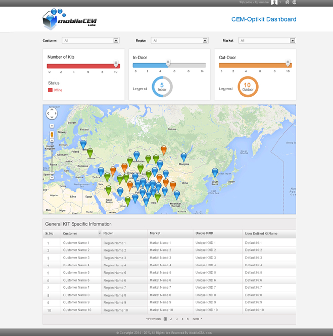Click the Street View pegman icon

[52, 135]
